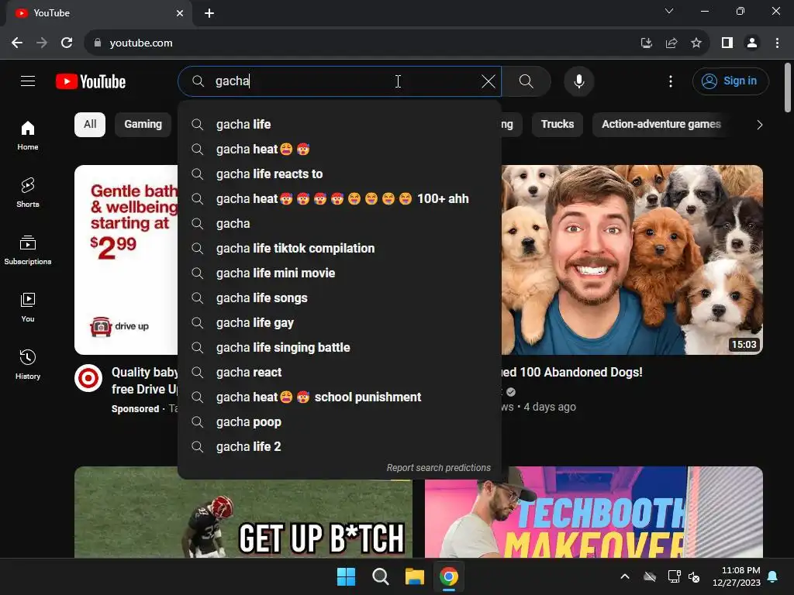Choose 'gacha life 2' suggestion

(x=340, y=447)
